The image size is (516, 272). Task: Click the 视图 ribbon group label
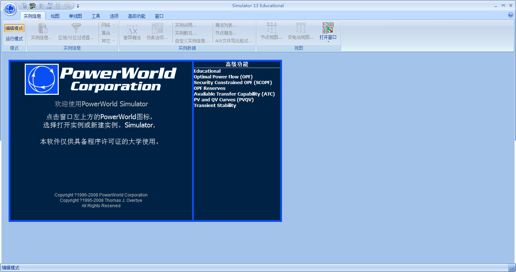[x=299, y=48]
